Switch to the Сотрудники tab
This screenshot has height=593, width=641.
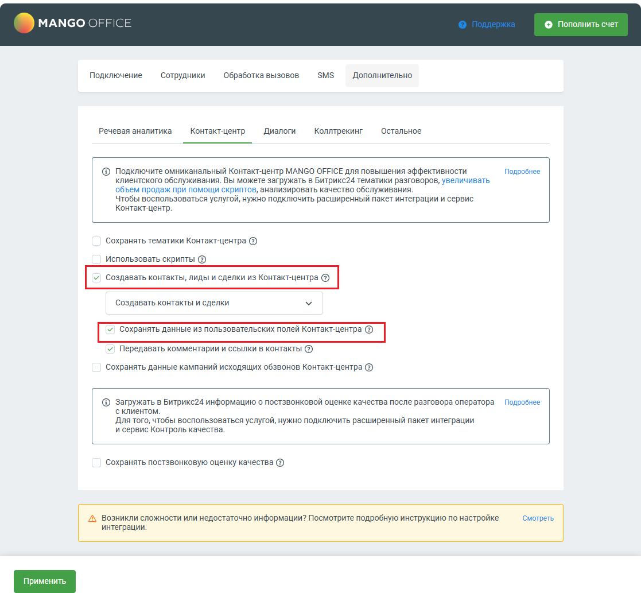coord(182,76)
